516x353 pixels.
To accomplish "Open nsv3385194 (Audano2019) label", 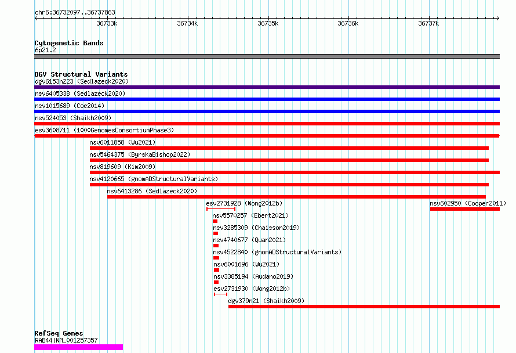I will click(253, 276).
